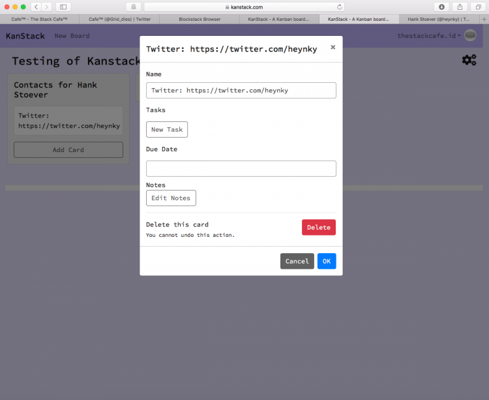Add a new Safari tab
The width and height of the screenshot is (489, 400).
pos(484,20)
